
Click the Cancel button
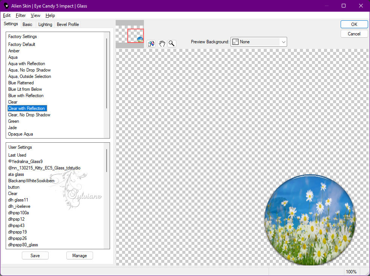(354, 34)
